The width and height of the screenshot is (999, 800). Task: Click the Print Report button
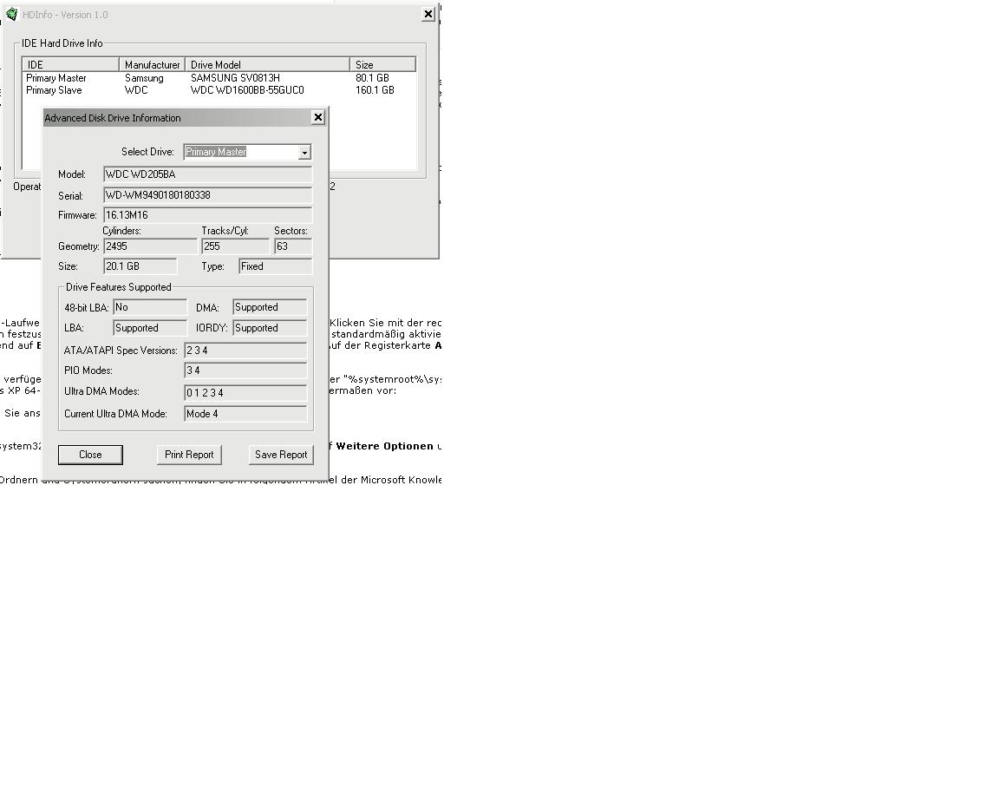[x=189, y=455]
